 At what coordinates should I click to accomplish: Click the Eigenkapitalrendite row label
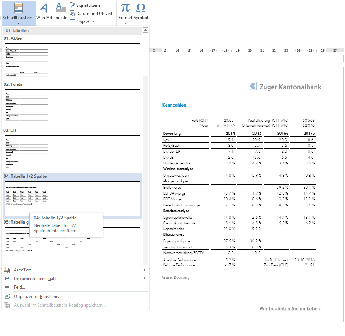click(177, 217)
